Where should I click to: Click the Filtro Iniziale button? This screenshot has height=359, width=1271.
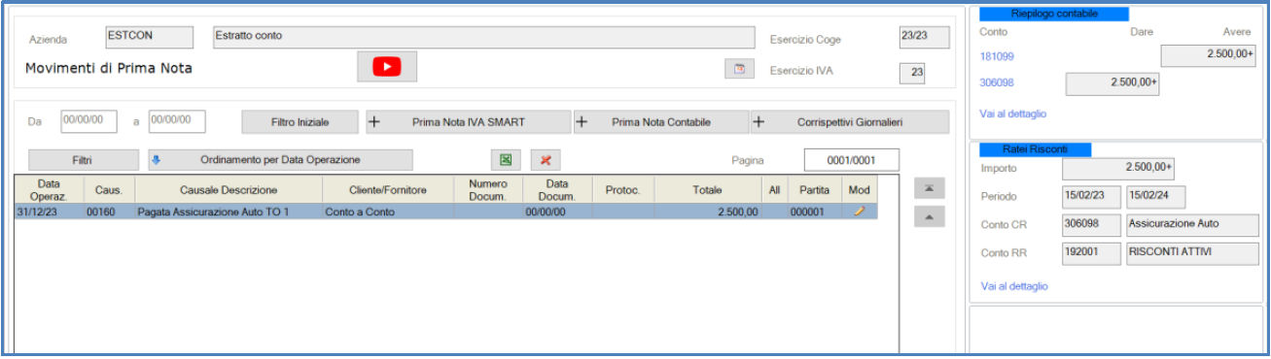(x=300, y=123)
